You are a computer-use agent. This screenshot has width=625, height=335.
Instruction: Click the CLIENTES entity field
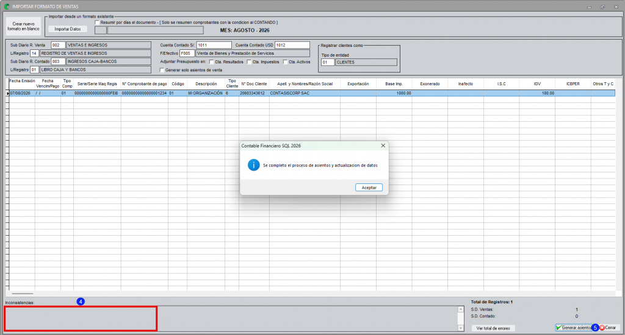coord(366,63)
